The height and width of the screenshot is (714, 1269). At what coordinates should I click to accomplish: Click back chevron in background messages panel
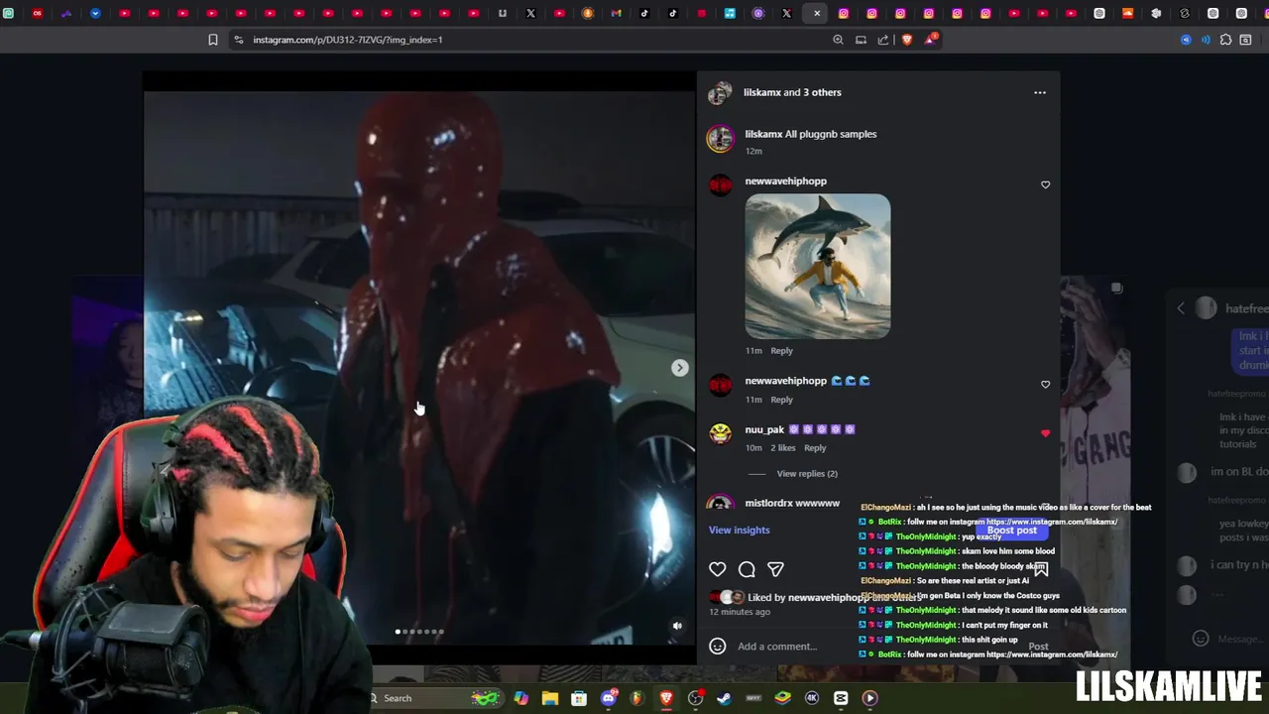click(1181, 308)
